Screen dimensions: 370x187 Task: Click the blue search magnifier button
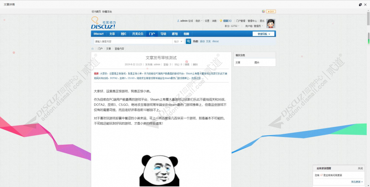(x=188, y=41)
